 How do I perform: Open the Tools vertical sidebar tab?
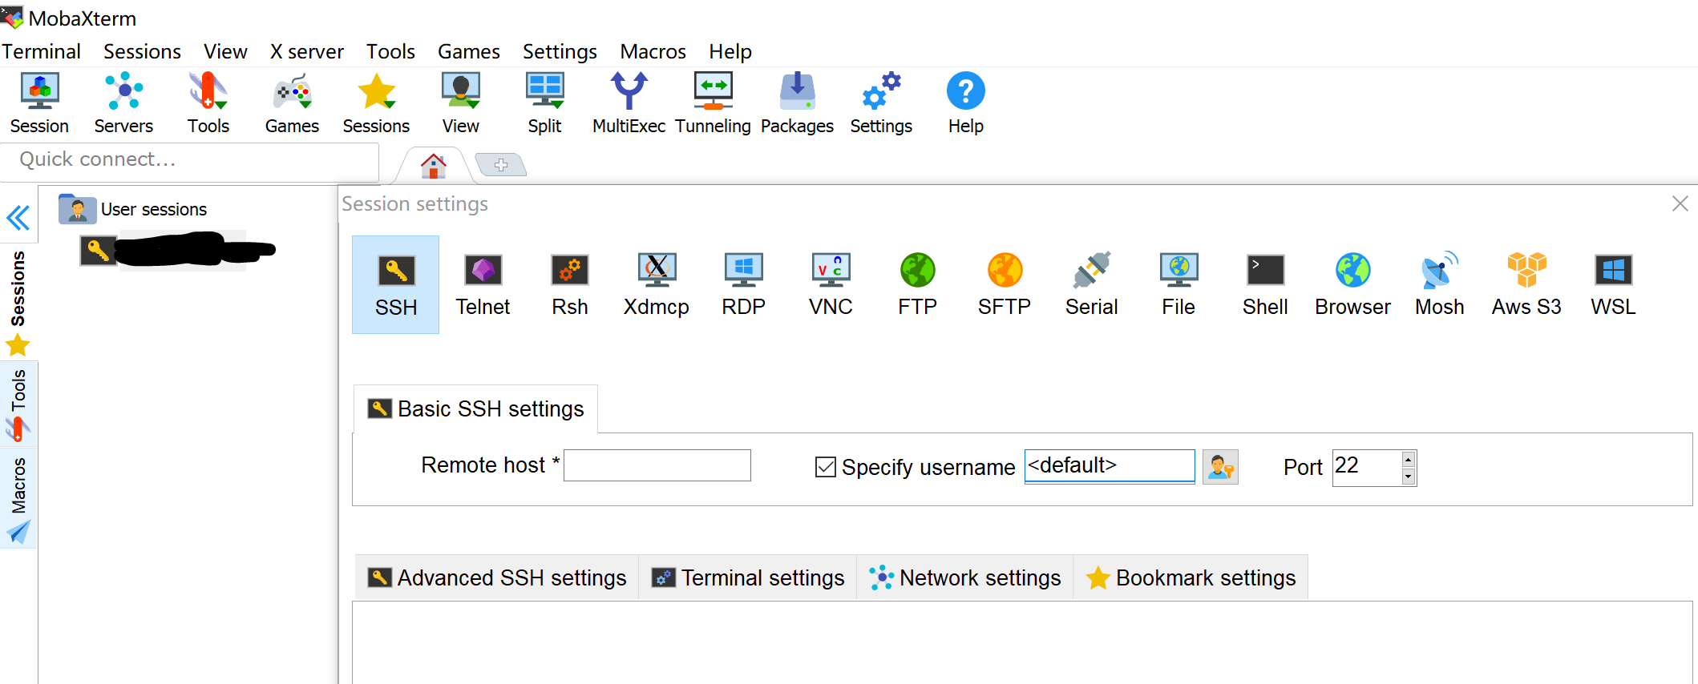[18, 404]
